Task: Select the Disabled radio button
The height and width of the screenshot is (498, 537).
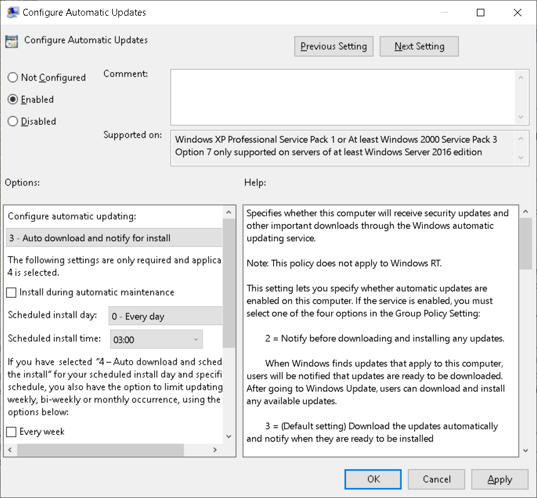Action: [x=12, y=121]
